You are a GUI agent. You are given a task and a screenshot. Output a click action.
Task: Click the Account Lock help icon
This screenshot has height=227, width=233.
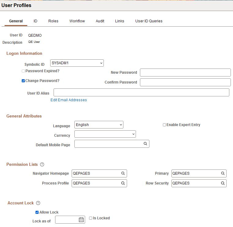point(38,203)
